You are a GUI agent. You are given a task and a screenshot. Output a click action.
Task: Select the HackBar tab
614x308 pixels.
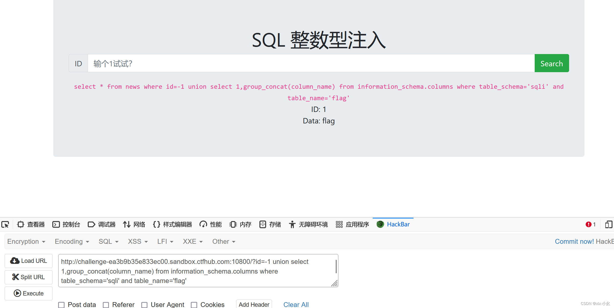tap(393, 224)
